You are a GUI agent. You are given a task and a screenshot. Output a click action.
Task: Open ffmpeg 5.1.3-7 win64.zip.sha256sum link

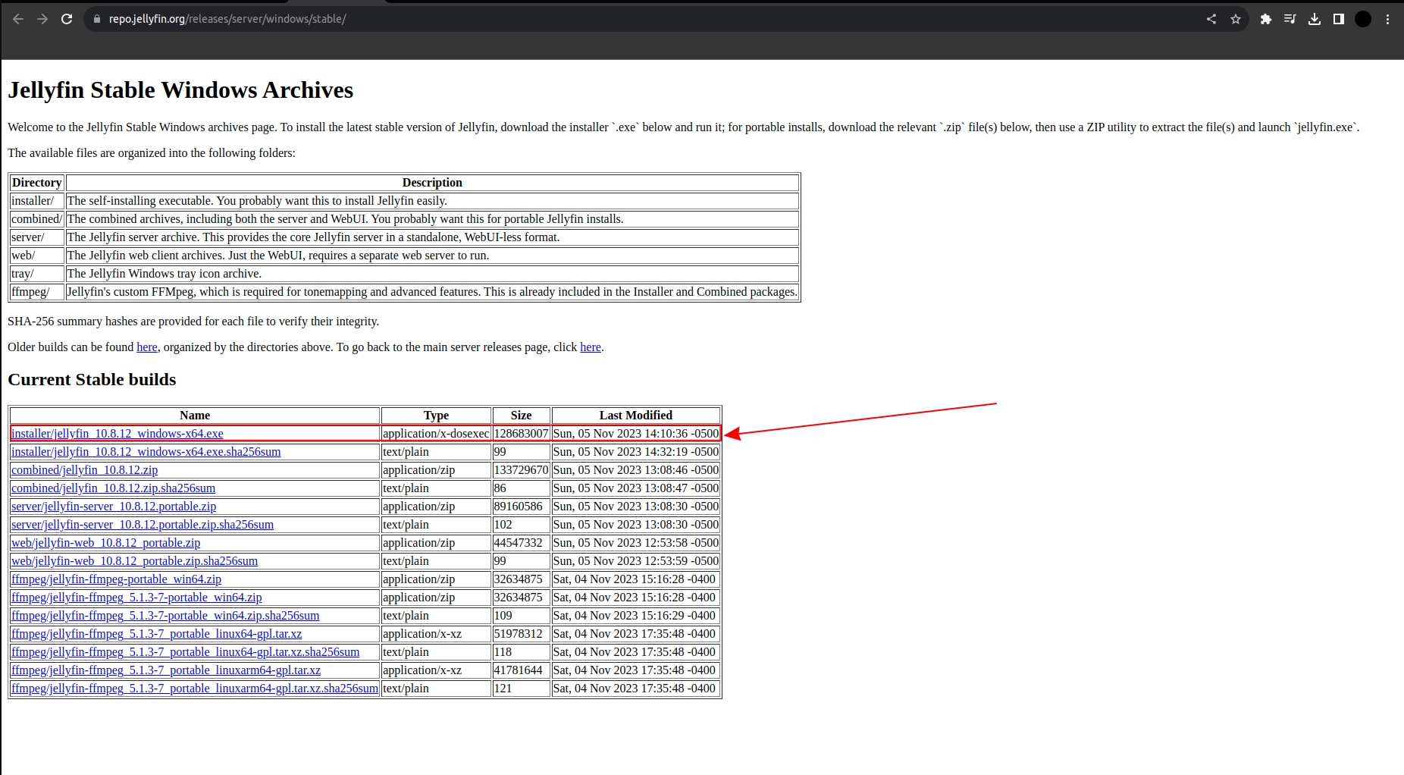tap(165, 616)
